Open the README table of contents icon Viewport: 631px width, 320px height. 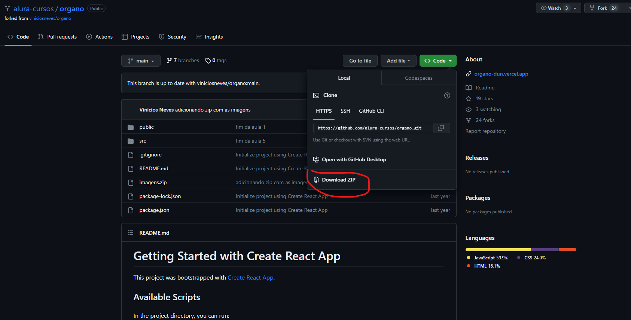tap(131, 233)
